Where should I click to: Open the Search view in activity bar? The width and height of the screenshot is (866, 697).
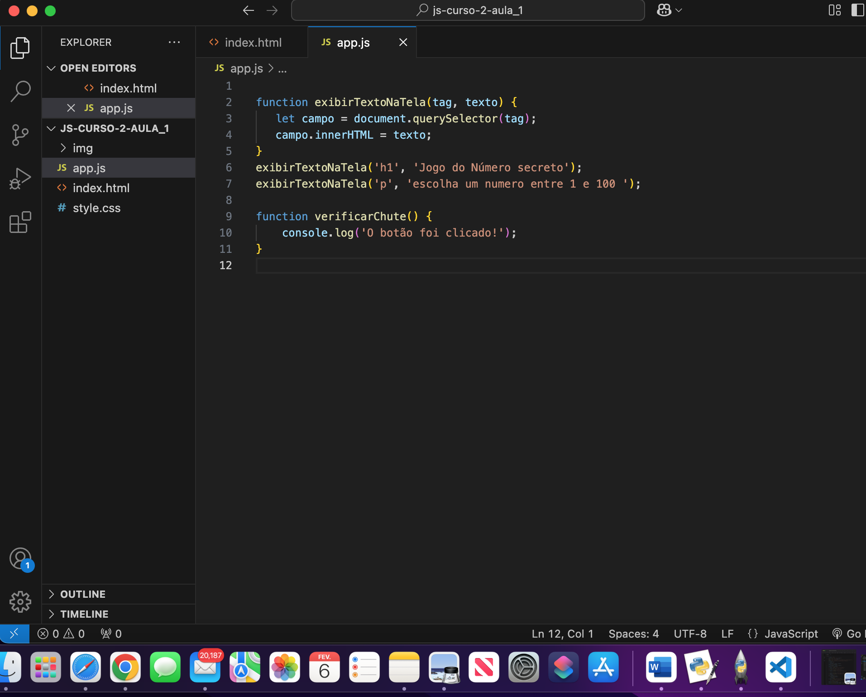pyautogui.click(x=20, y=91)
